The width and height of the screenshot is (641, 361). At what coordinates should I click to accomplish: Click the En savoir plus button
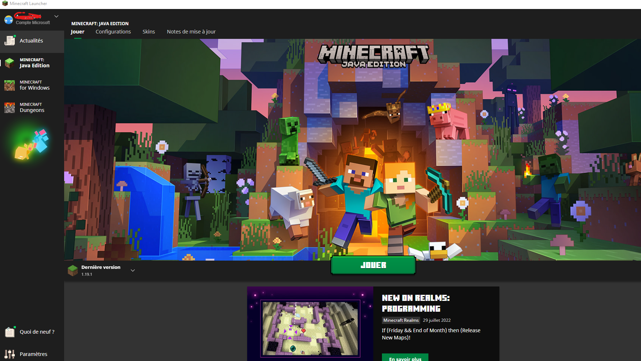[405, 358]
